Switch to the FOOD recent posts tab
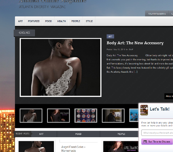173x152 pixels. coord(79,134)
